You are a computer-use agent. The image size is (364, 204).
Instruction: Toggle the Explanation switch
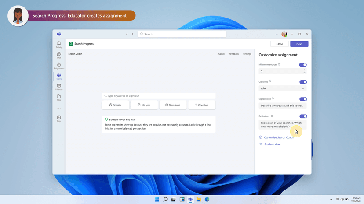pyautogui.click(x=303, y=99)
